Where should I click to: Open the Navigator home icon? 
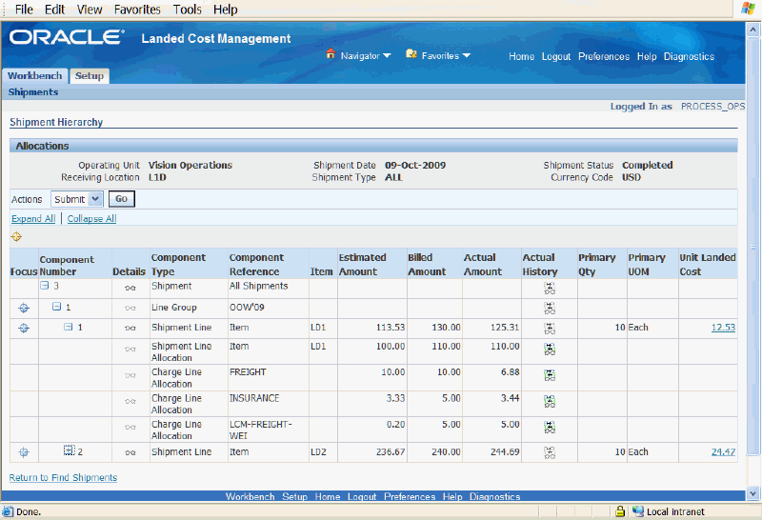pos(331,53)
